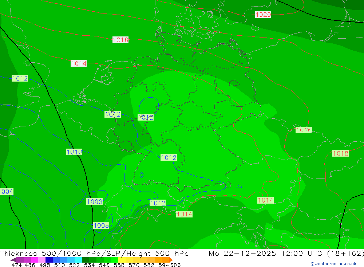Click the legend value 546
Viewport: 364px width, 267px height.
coord(104,265)
